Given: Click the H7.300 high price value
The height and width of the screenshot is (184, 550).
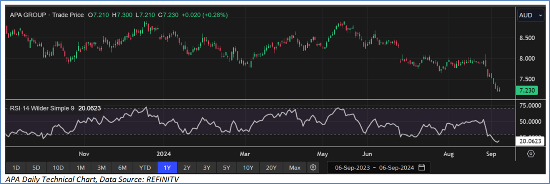Looking at the screenshot, I should click(122, 15).
